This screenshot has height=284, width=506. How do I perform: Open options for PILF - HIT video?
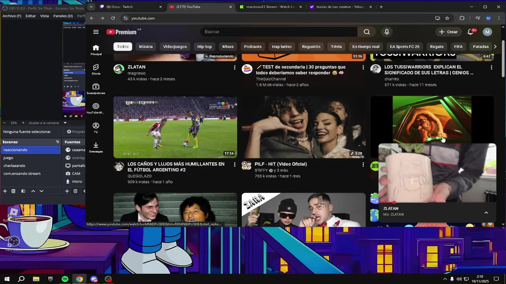pyautogui.click(x=363, y=164)
